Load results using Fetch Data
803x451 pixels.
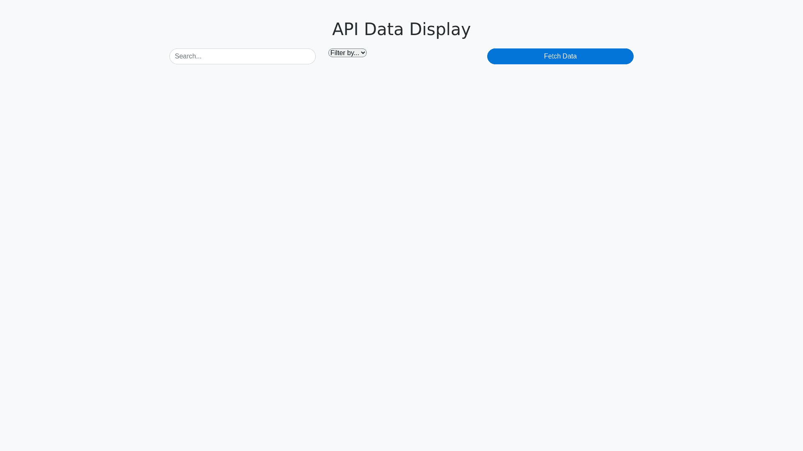point(560,56)
